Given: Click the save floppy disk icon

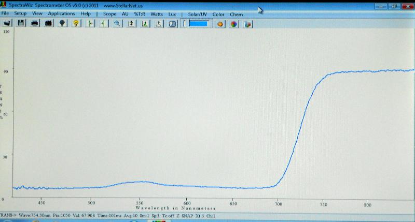Looking at the screenshot, I should [21, 23].
